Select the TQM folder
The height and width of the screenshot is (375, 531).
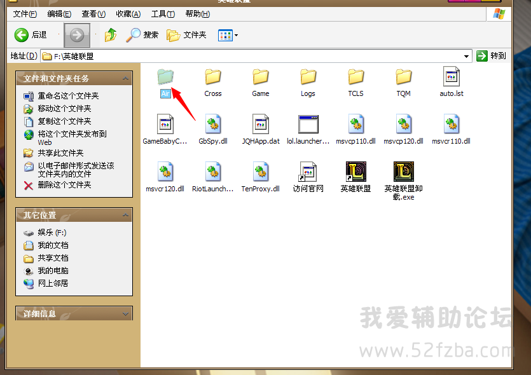pyautogui.click(x=403, y=83)
